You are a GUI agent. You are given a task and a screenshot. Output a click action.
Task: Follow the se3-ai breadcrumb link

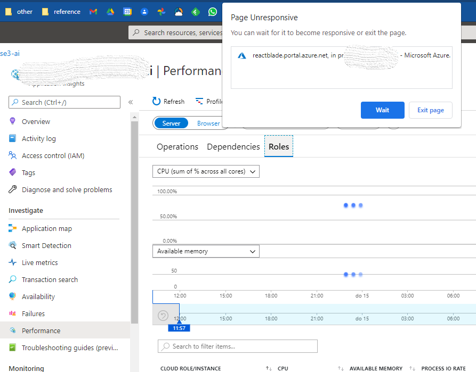[10, 53]
